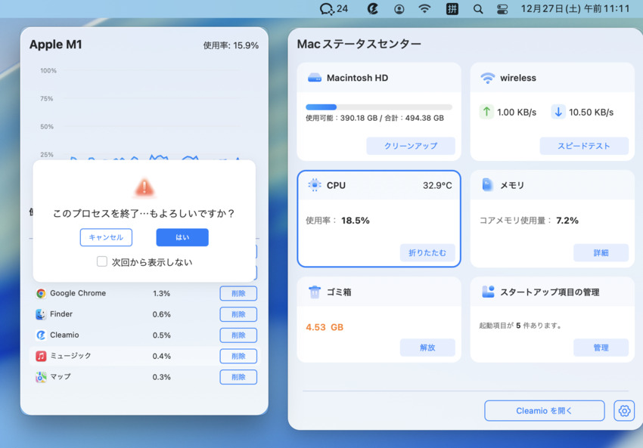
Task: Open Spotlight search from menu bar
Action: tap(478, 9)
